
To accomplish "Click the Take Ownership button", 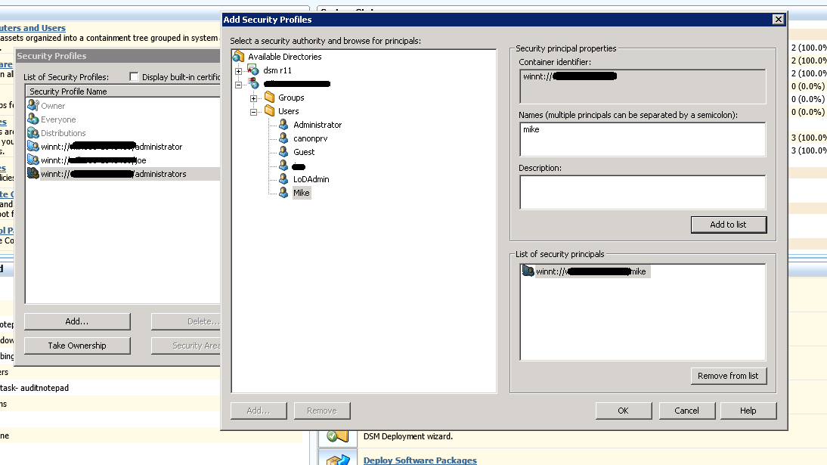I will coord(77,346).
